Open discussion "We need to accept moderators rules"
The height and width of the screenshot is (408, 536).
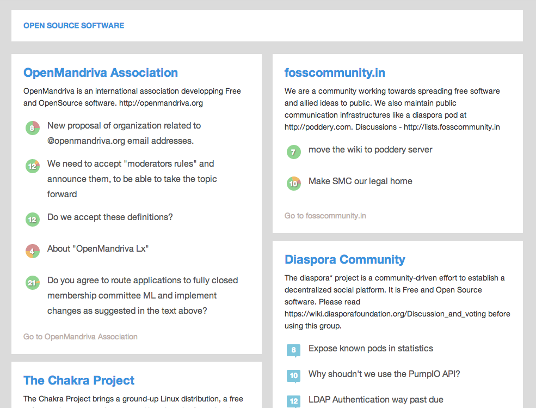(x=132, y=179)
